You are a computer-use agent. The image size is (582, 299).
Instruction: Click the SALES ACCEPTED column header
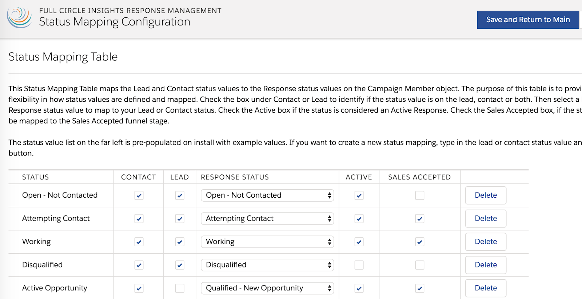pos(419,177)
